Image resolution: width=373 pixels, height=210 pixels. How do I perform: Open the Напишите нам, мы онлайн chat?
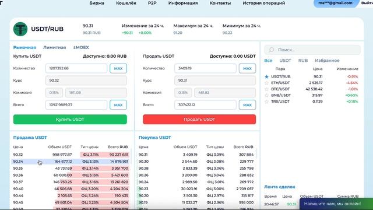click(x=336, y=204)
